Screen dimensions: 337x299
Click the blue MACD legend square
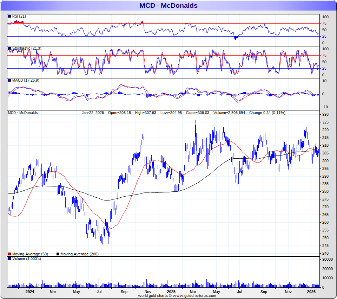coord(9,80)
